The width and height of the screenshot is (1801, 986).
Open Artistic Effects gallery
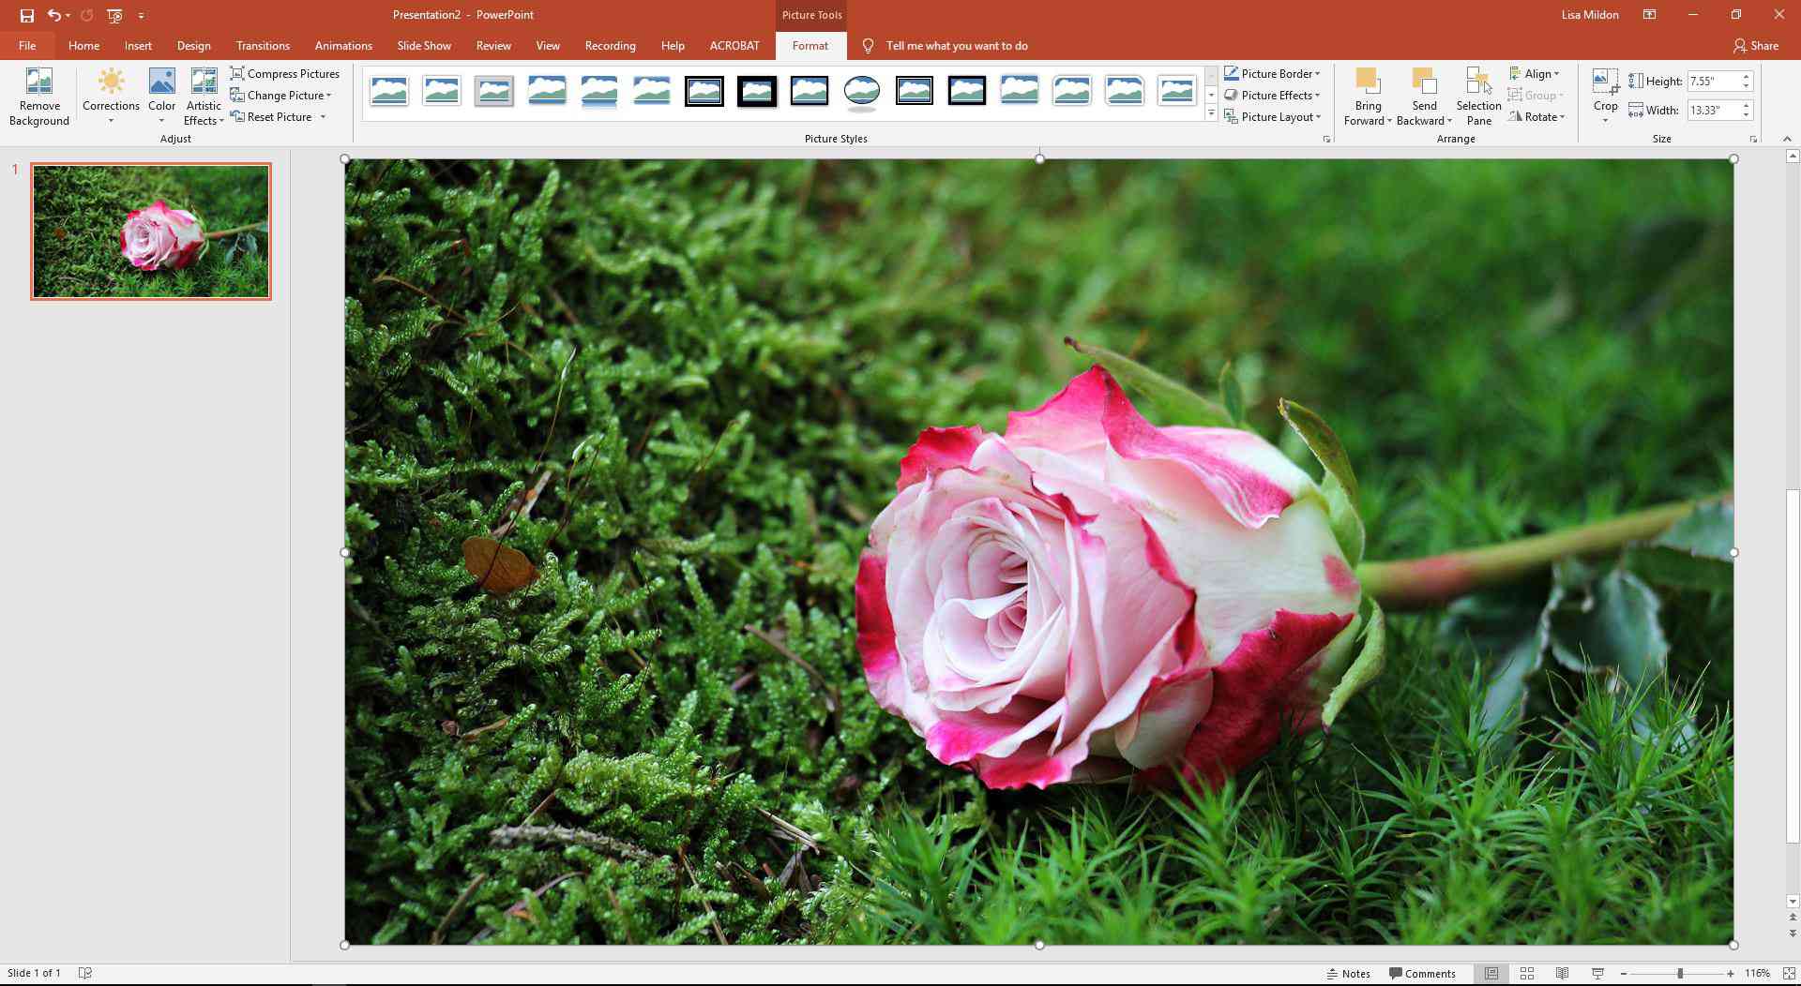tap(204, 97)
